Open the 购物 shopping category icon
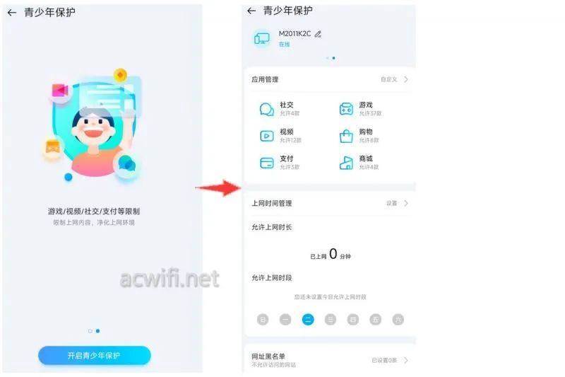Screen dimensions: 565x377 (346, 136)
